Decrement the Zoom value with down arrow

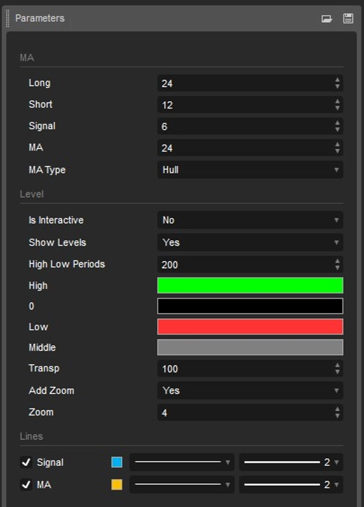[339, 415]
